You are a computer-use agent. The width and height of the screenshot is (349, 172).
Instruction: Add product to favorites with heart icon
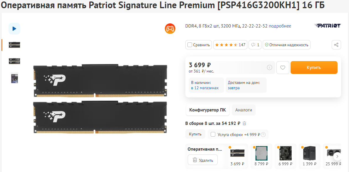click(283, 68)
